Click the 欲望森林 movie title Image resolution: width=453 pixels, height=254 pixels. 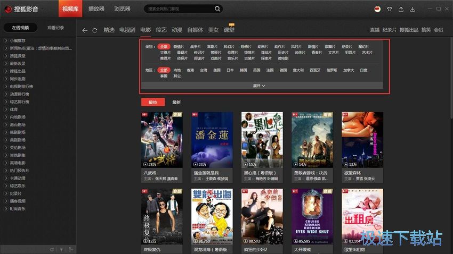[x=352, y=173]
